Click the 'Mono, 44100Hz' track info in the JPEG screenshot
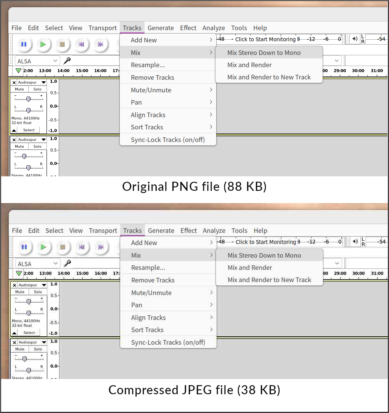 coord(26,321)
